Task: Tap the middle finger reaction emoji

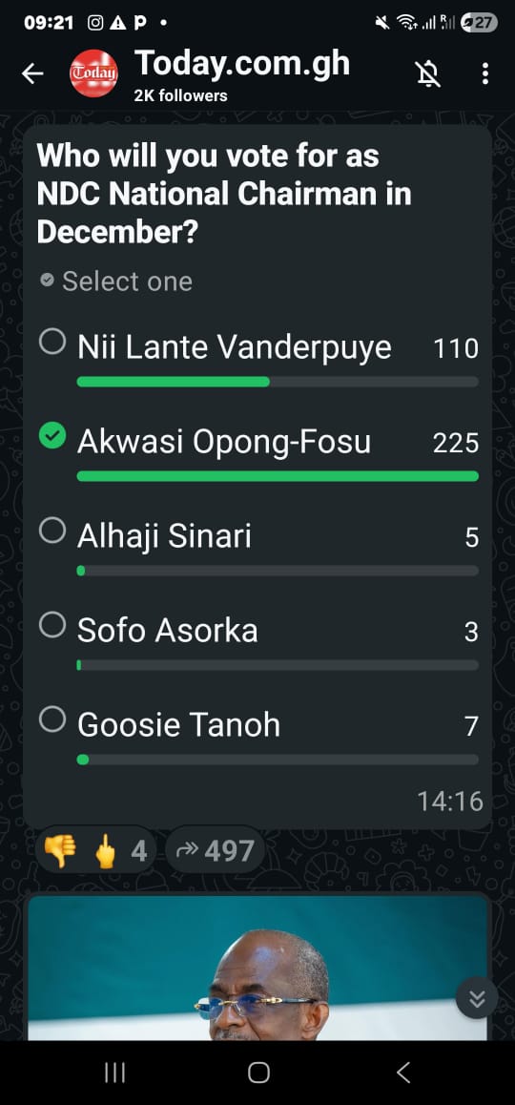Action: pos(106,850)
